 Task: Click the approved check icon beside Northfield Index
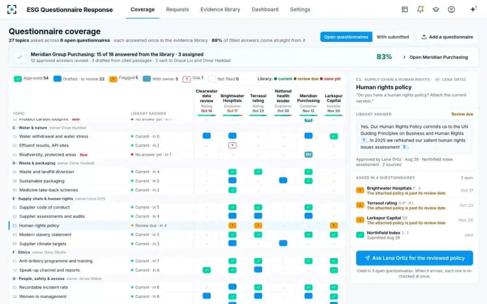click(360, 235)
